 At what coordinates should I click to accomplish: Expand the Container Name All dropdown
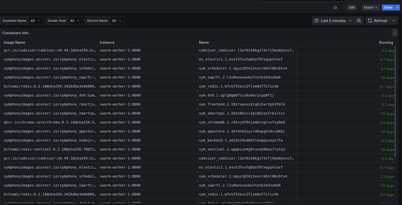click(x=35, y=20)
